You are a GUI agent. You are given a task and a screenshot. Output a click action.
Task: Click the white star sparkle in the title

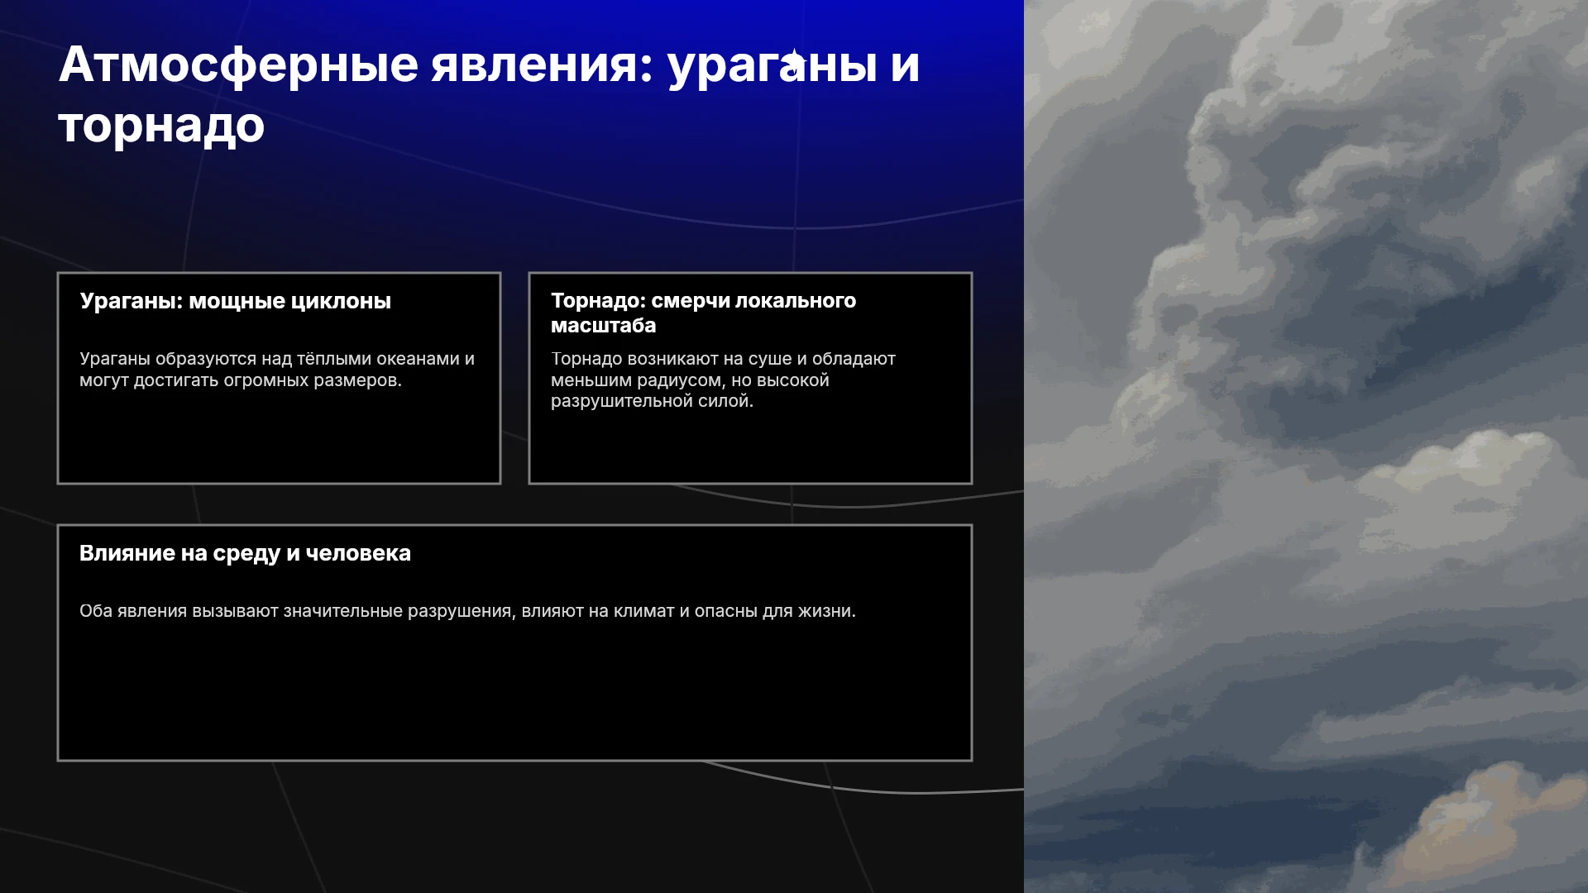tap(794, 62)
